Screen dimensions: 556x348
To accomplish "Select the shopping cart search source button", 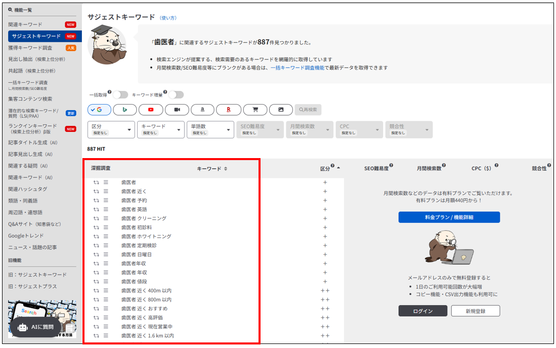I will (x=255, y=110).
